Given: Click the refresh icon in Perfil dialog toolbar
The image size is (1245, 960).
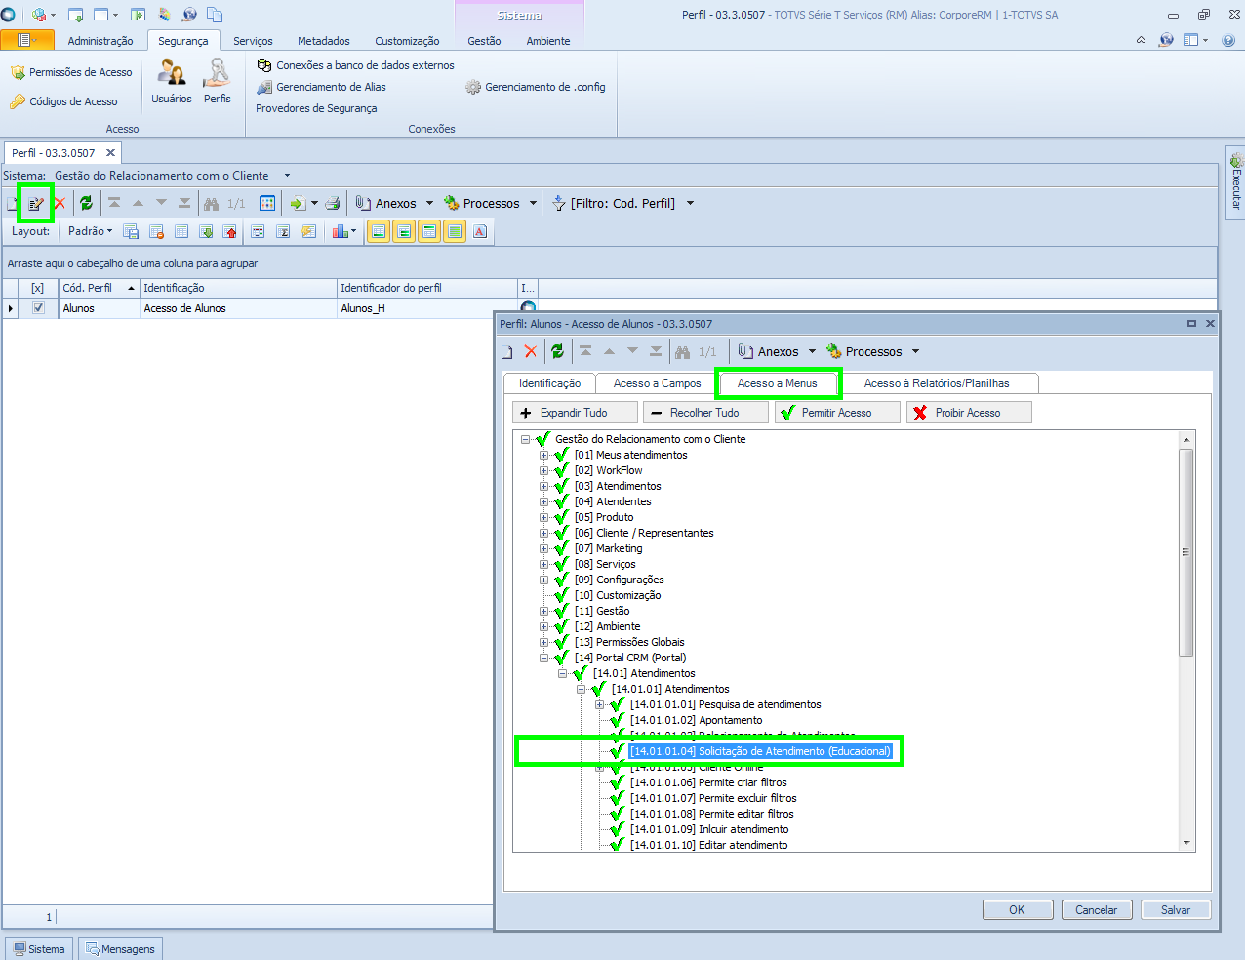Looking at the screenshot, I should (557, 351).
